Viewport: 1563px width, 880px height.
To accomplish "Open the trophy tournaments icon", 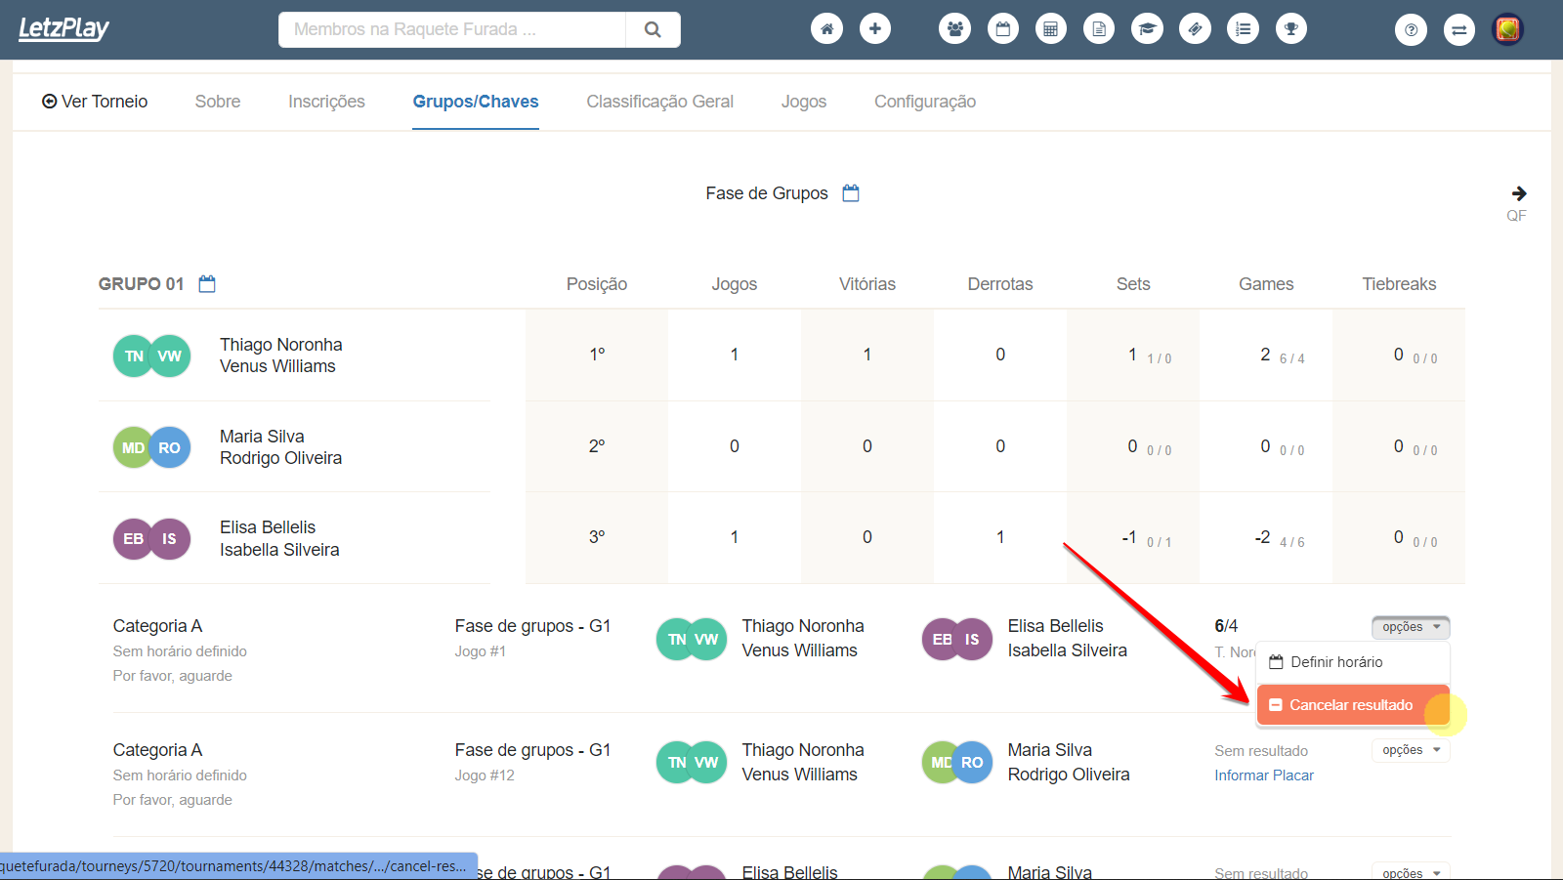I will (1290, 29).
